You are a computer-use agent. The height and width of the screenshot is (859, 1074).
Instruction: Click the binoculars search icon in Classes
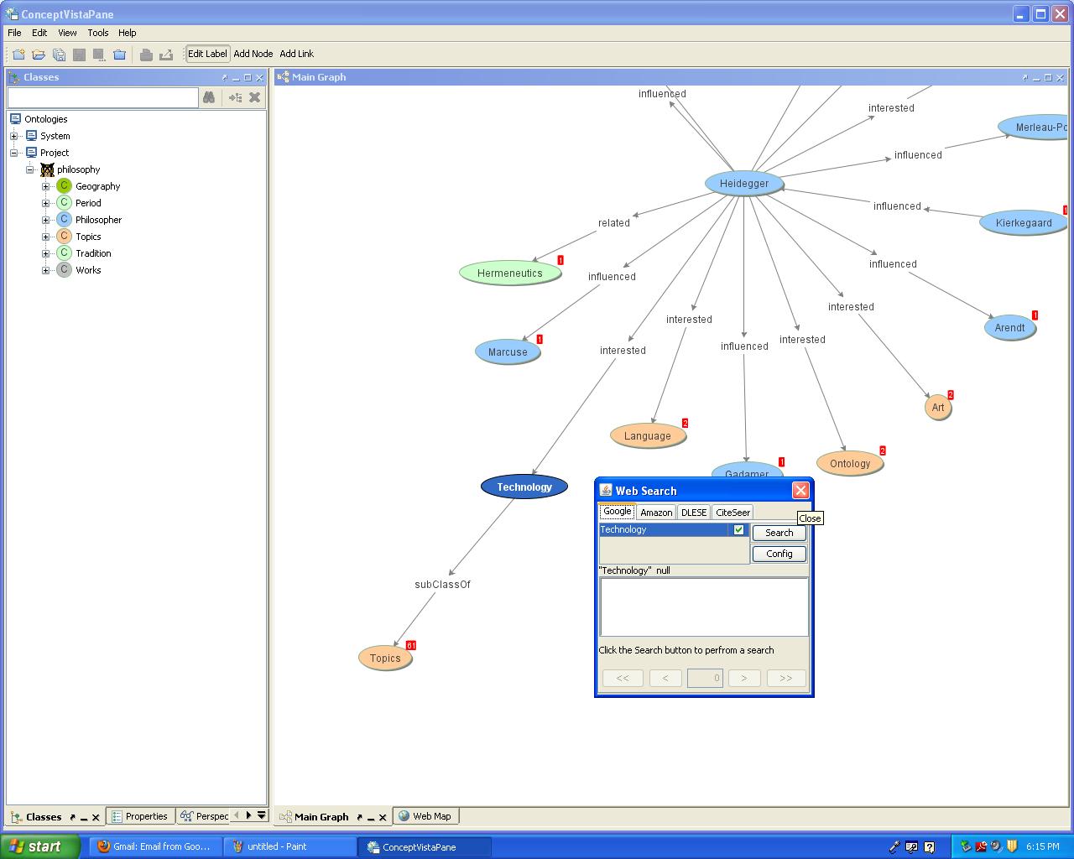coord(209,97)
